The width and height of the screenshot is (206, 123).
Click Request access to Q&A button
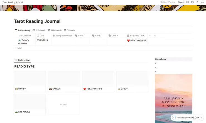click(x=187, y=118)
